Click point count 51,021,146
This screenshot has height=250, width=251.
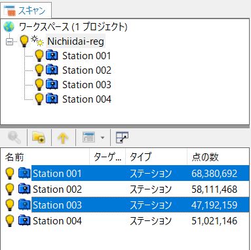point(214,221)
